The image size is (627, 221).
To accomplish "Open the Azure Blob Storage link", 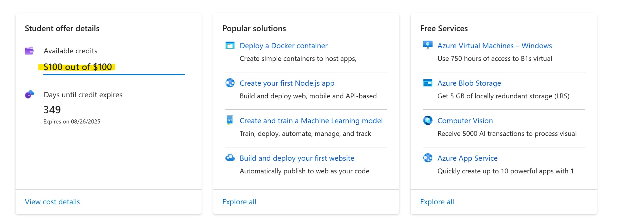I will pyautogui.click(x=469, y=83).
